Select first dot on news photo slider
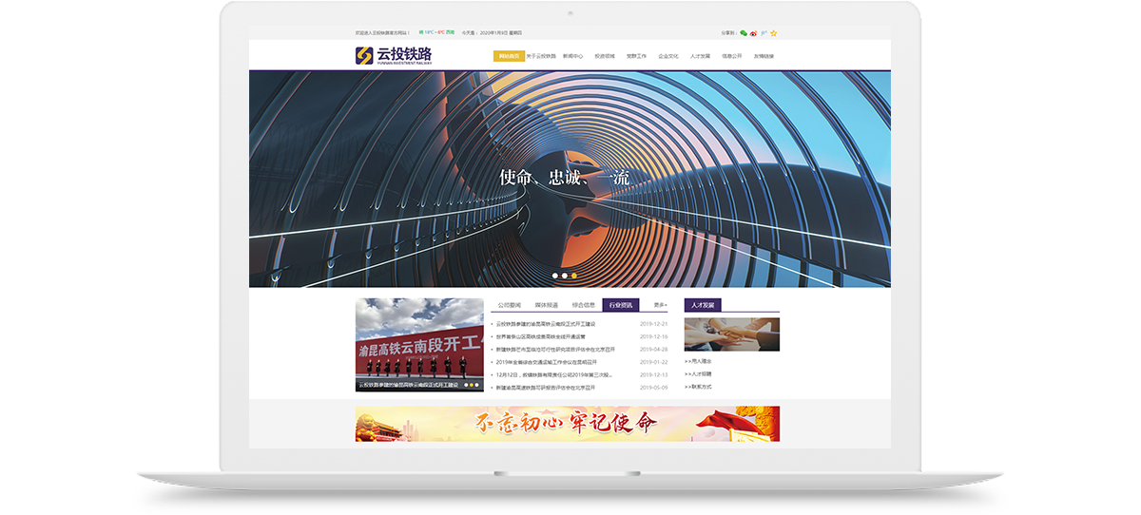The height and width of the screenshot is (515, 1141). [x=465, y=385]
